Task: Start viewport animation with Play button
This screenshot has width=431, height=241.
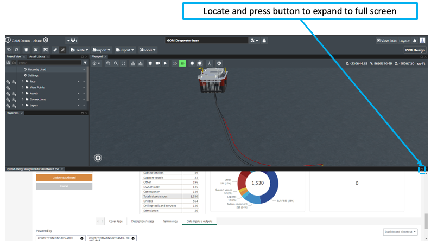Action: coord(165,63)
